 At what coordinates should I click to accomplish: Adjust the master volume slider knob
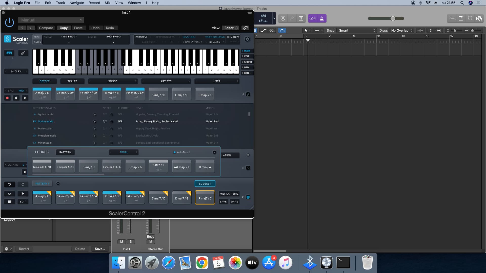coord(393,18)
